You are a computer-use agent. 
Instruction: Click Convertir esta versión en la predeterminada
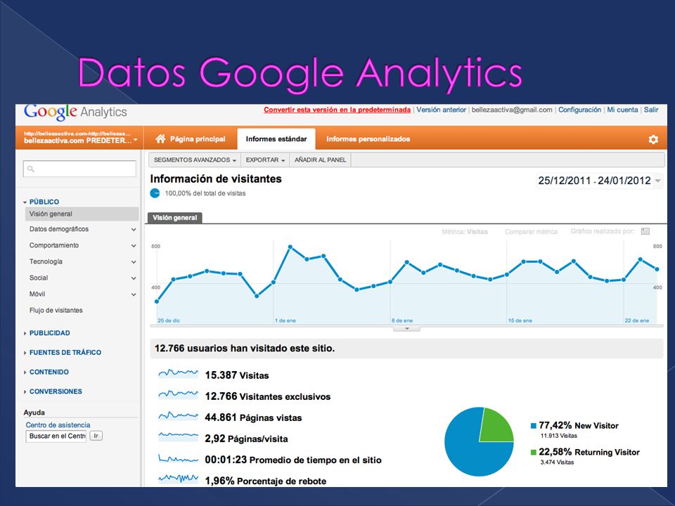[337, 110]
